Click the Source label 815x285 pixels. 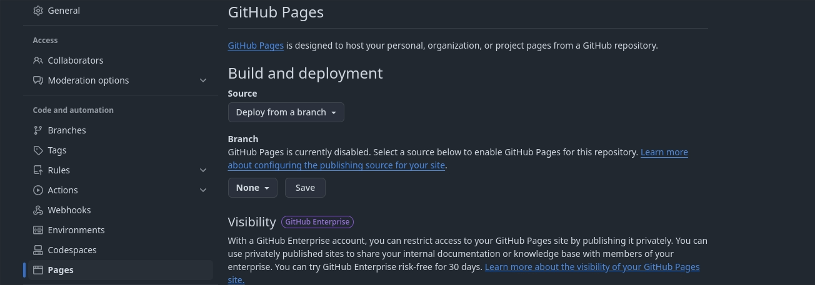[242, 94]
